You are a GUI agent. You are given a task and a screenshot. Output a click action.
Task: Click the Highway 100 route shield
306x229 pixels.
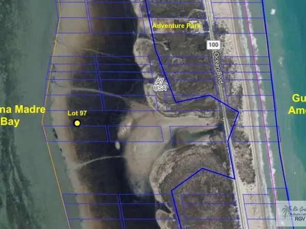click(x=214, y=45)
